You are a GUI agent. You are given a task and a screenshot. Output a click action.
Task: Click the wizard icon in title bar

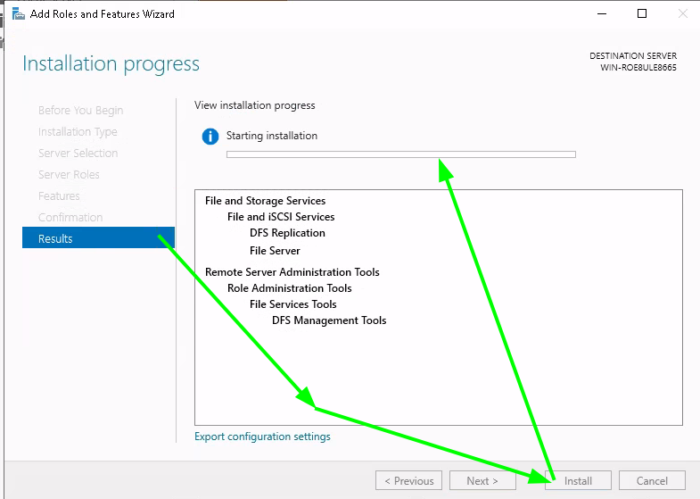pyautogui.click(x=18, y=14)
